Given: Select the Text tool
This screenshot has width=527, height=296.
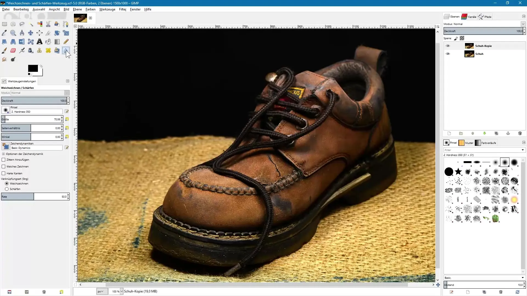Looking at the screenshot, I should coord(40,42).
